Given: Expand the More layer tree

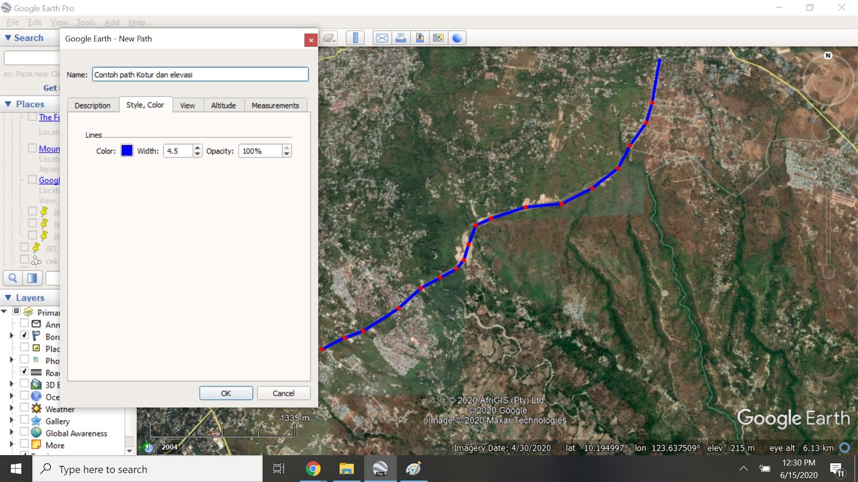Looking at the screenshot, I should click(11, 444).
